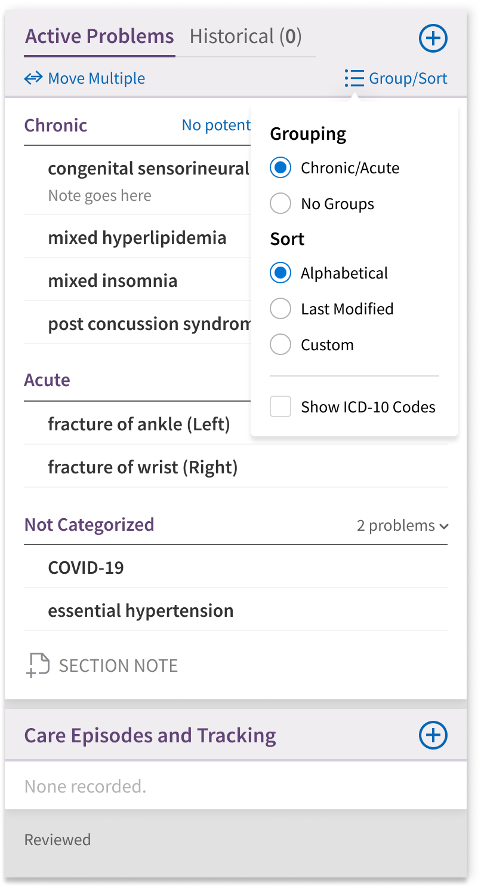481x887 pixels.
Task: Click the Reviewed footer bar
Action: coord(236,840)
